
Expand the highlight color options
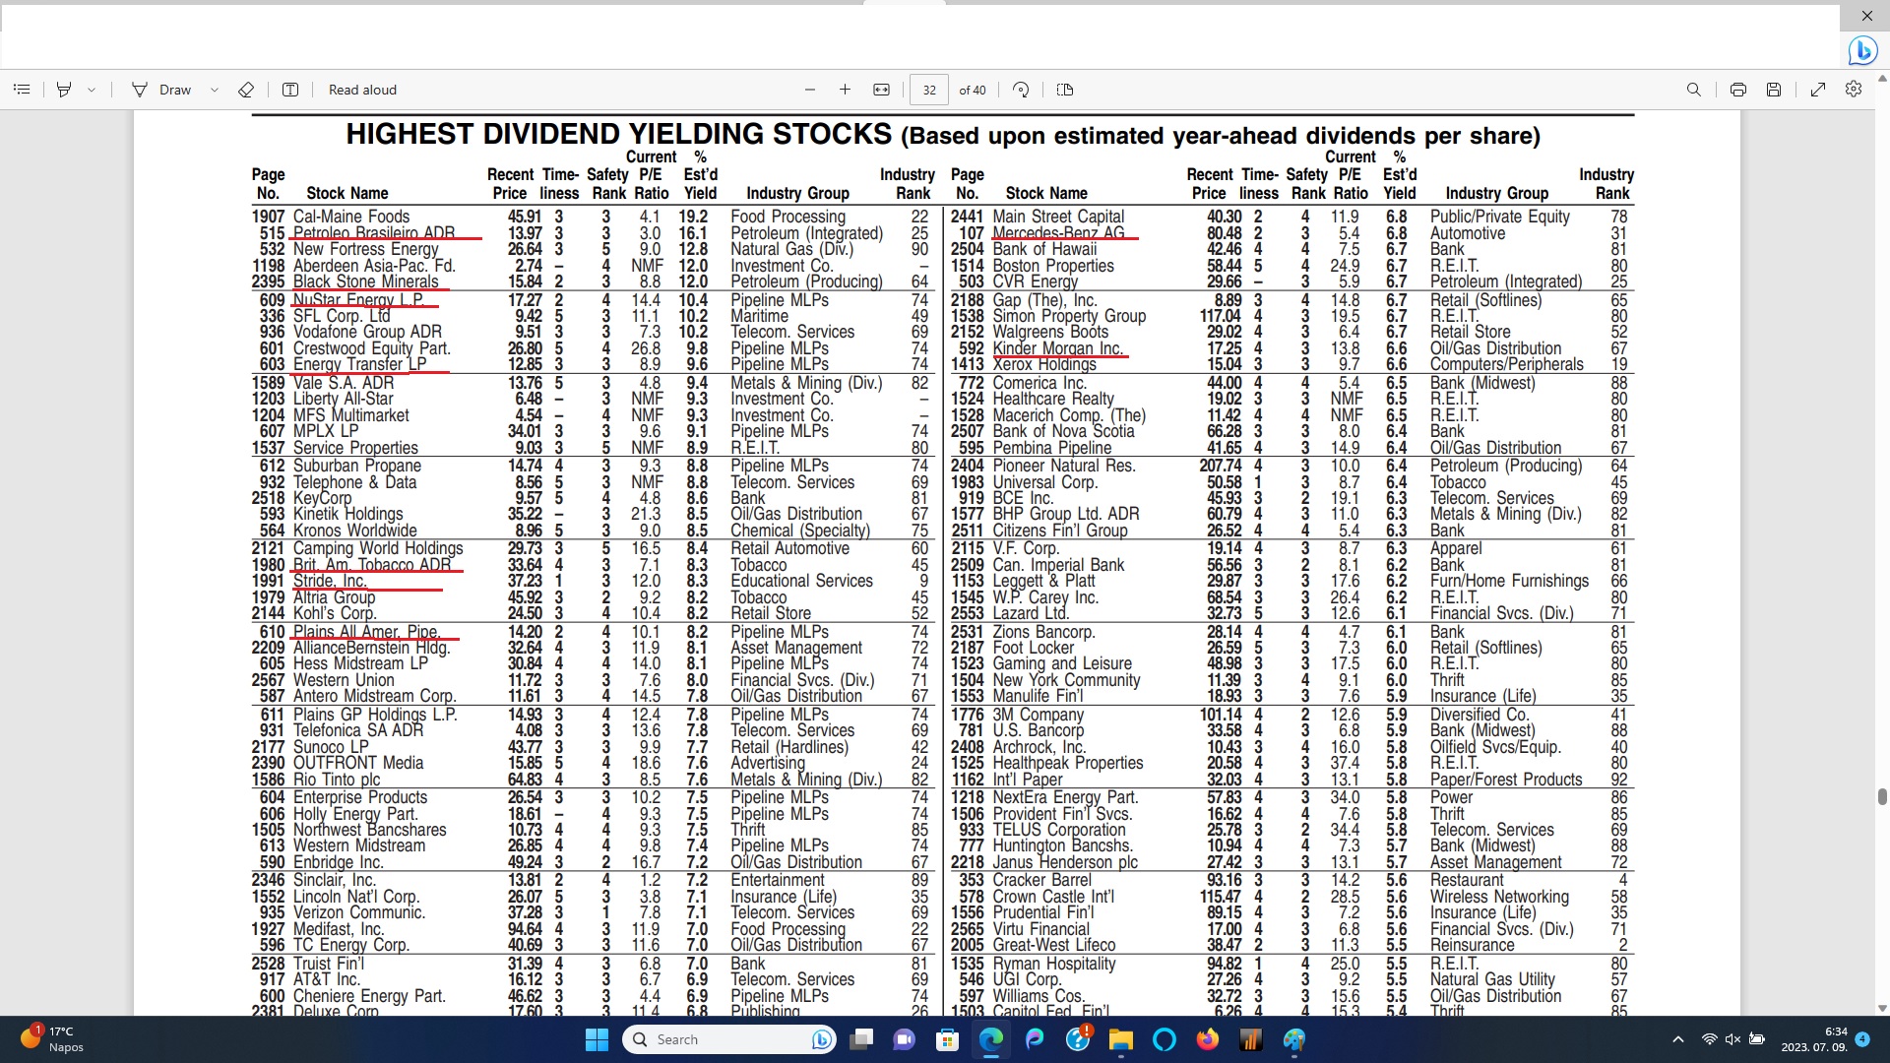pyautogui.click(x=92, y=90)
